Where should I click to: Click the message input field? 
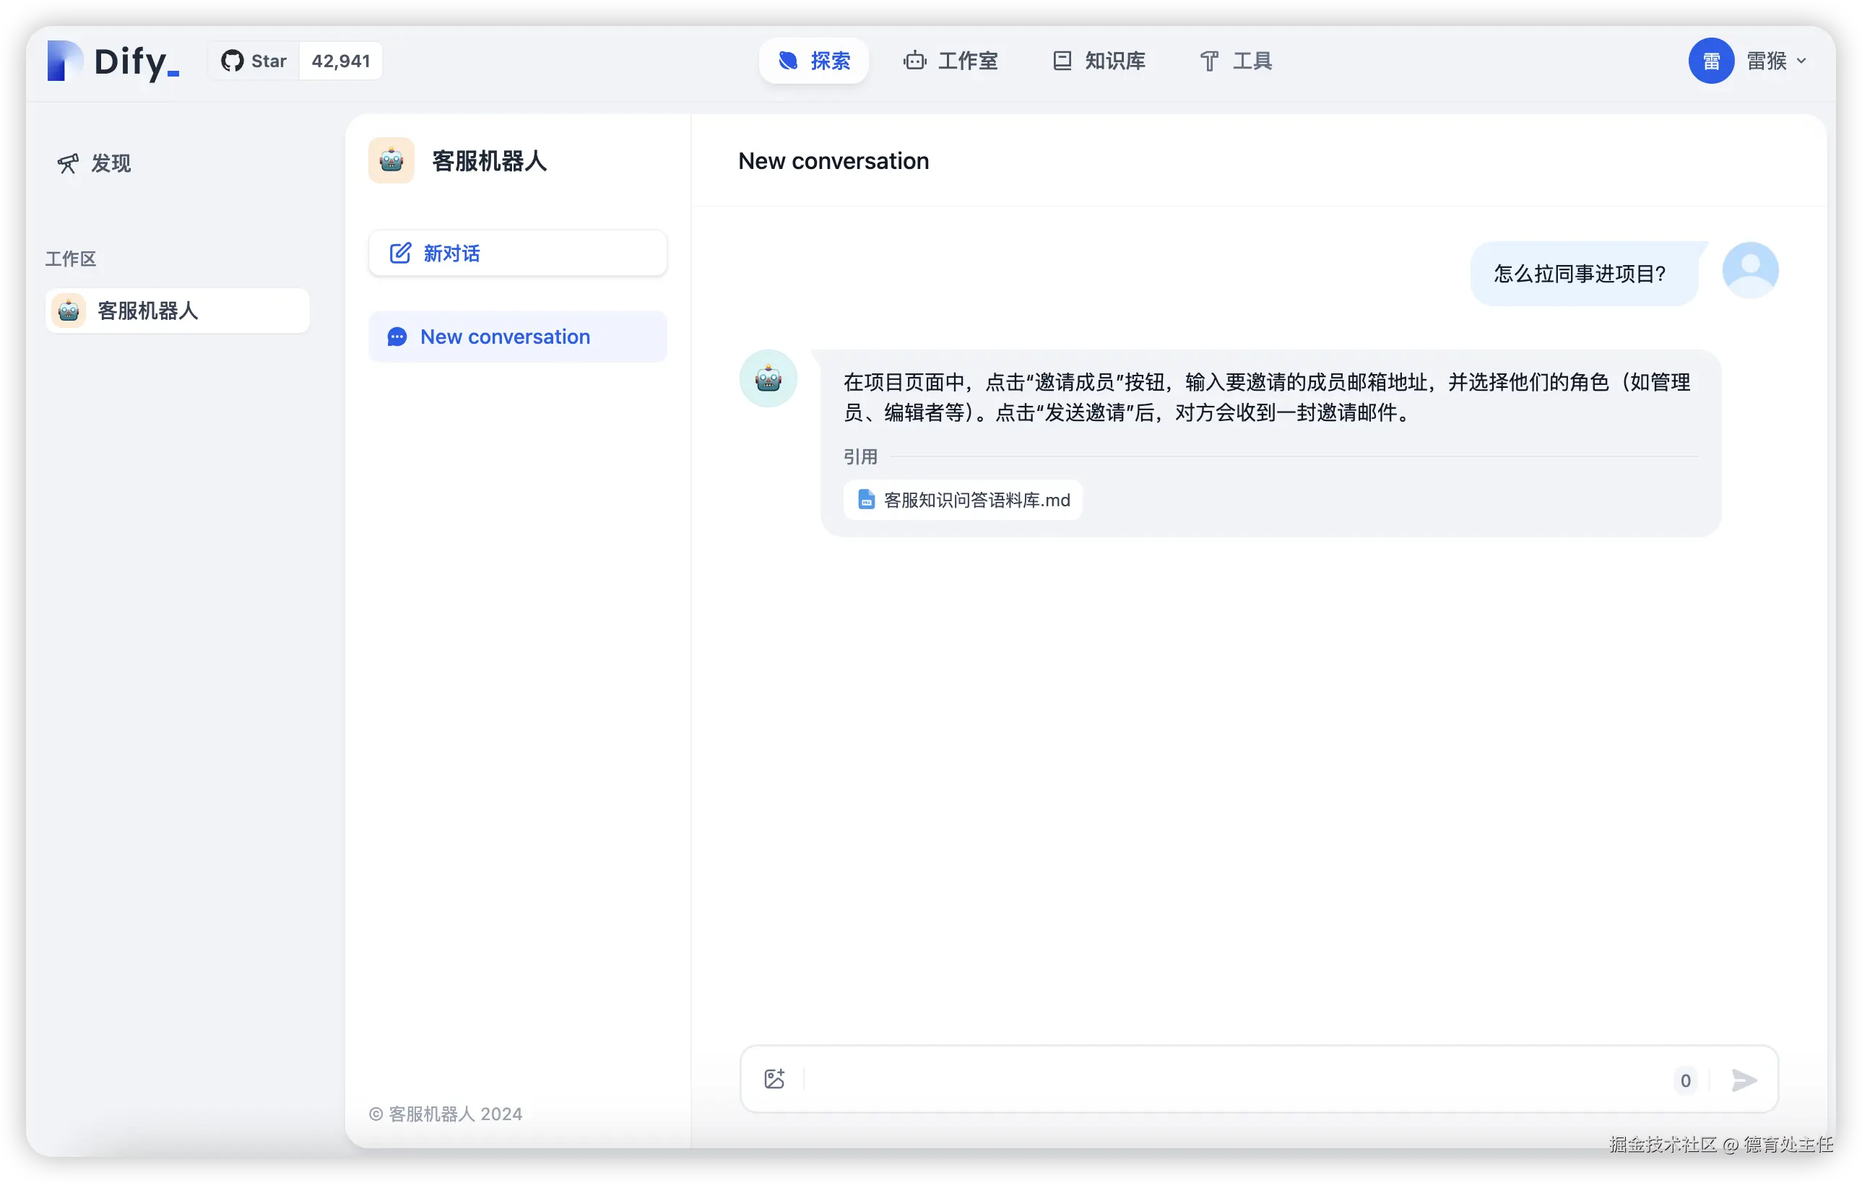point(1198,1080)
